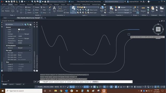Insert a Table from Annotation panel

point(66,13)
